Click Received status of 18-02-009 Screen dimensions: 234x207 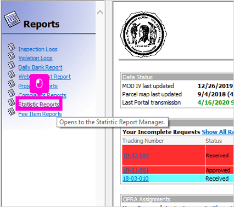tap(217, 156)
